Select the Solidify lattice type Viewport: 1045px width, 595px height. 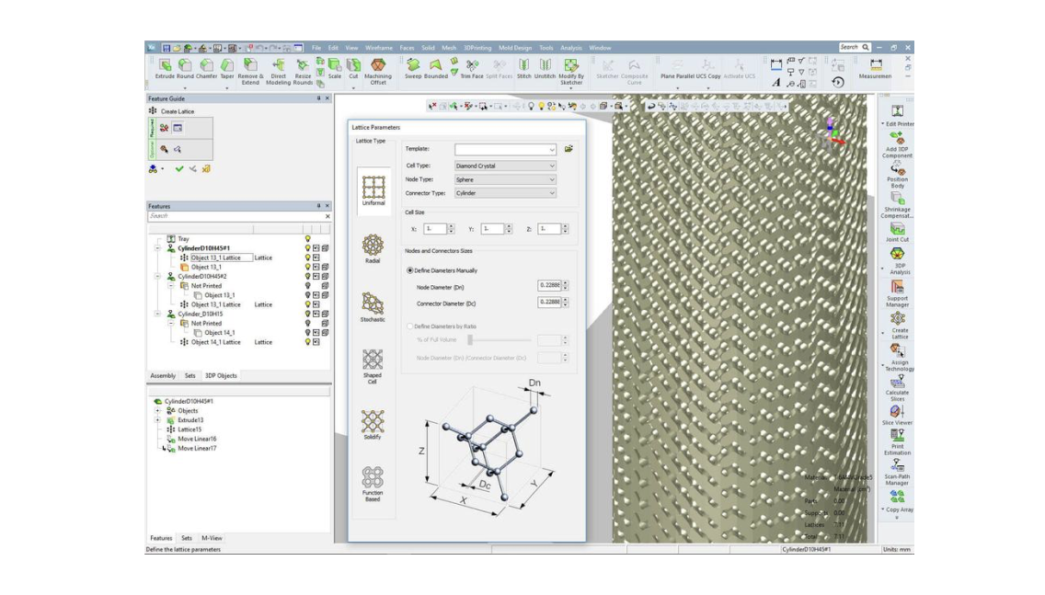point(373,425)
